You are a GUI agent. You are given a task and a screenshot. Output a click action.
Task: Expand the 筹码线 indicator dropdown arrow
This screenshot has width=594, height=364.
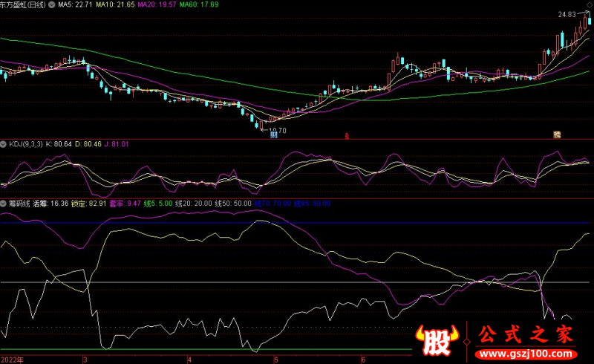[x=4, y=204]
